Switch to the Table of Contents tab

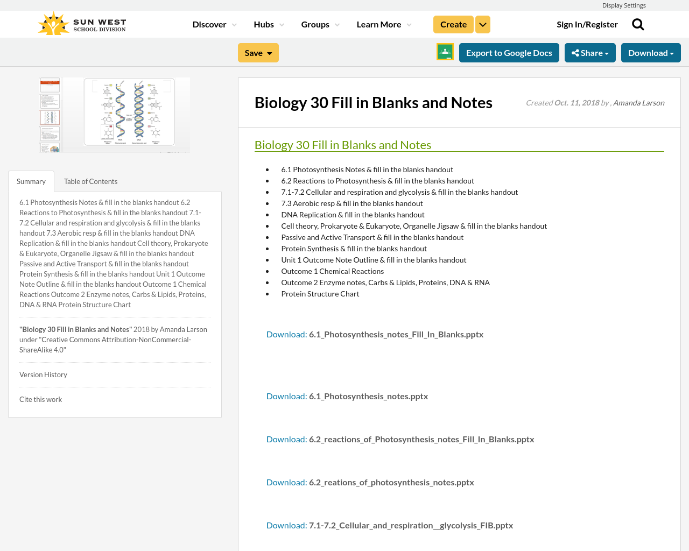[x=90, y=181]
